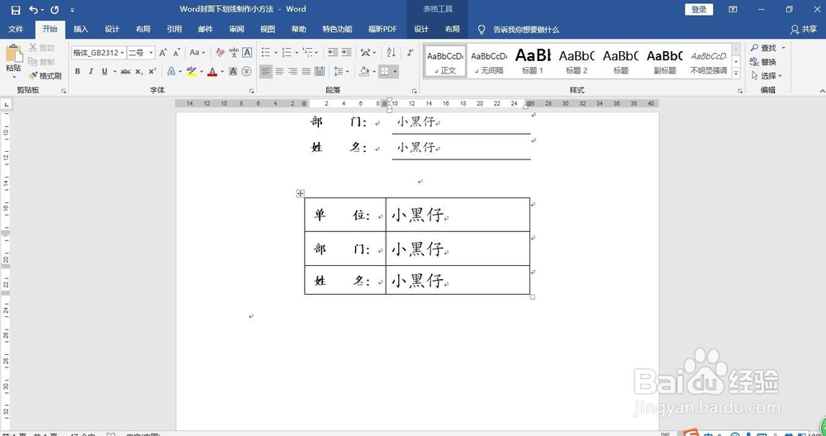The height and width of the screenshot is (436, 826).
Task: Click the ribbon display options icon
Action: tap(733, 9)
